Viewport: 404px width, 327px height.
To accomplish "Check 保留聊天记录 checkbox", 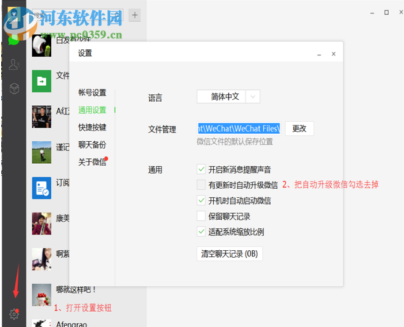I will pyautogui.click(x=201, y=216).
